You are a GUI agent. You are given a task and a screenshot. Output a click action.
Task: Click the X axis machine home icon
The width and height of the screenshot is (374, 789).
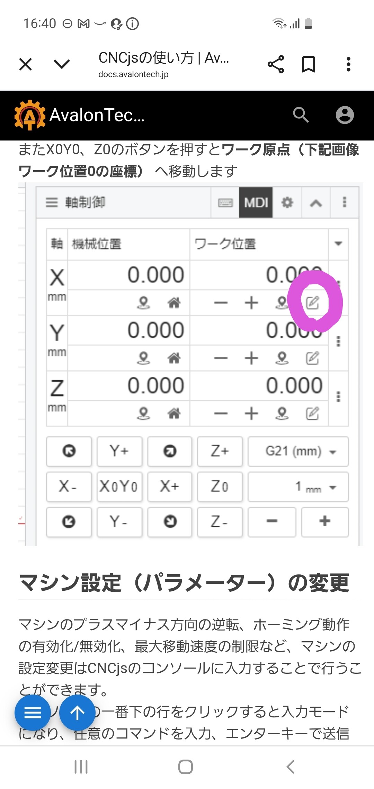tap(174, 303)
